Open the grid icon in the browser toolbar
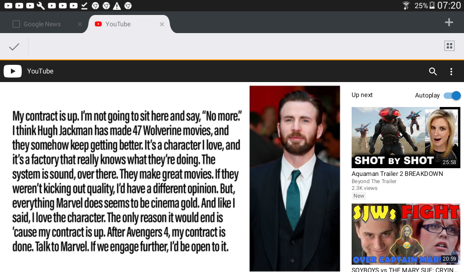464x272 pixels. (449, 46)
